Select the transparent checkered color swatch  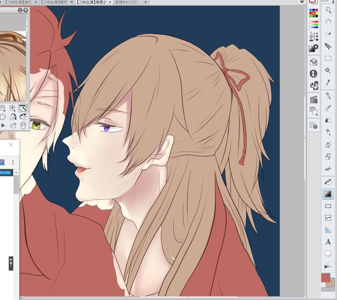point(328,290)
